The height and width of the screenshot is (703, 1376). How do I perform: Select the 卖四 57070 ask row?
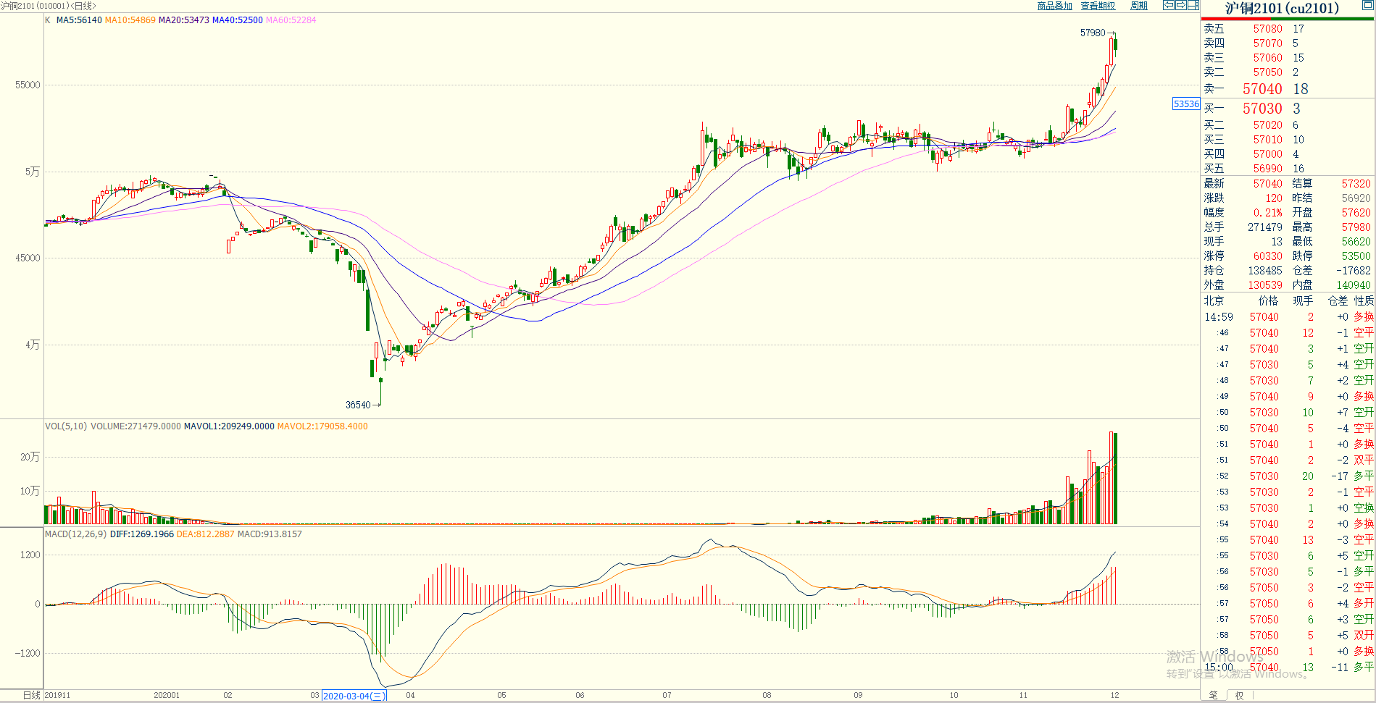(1288, 43)
